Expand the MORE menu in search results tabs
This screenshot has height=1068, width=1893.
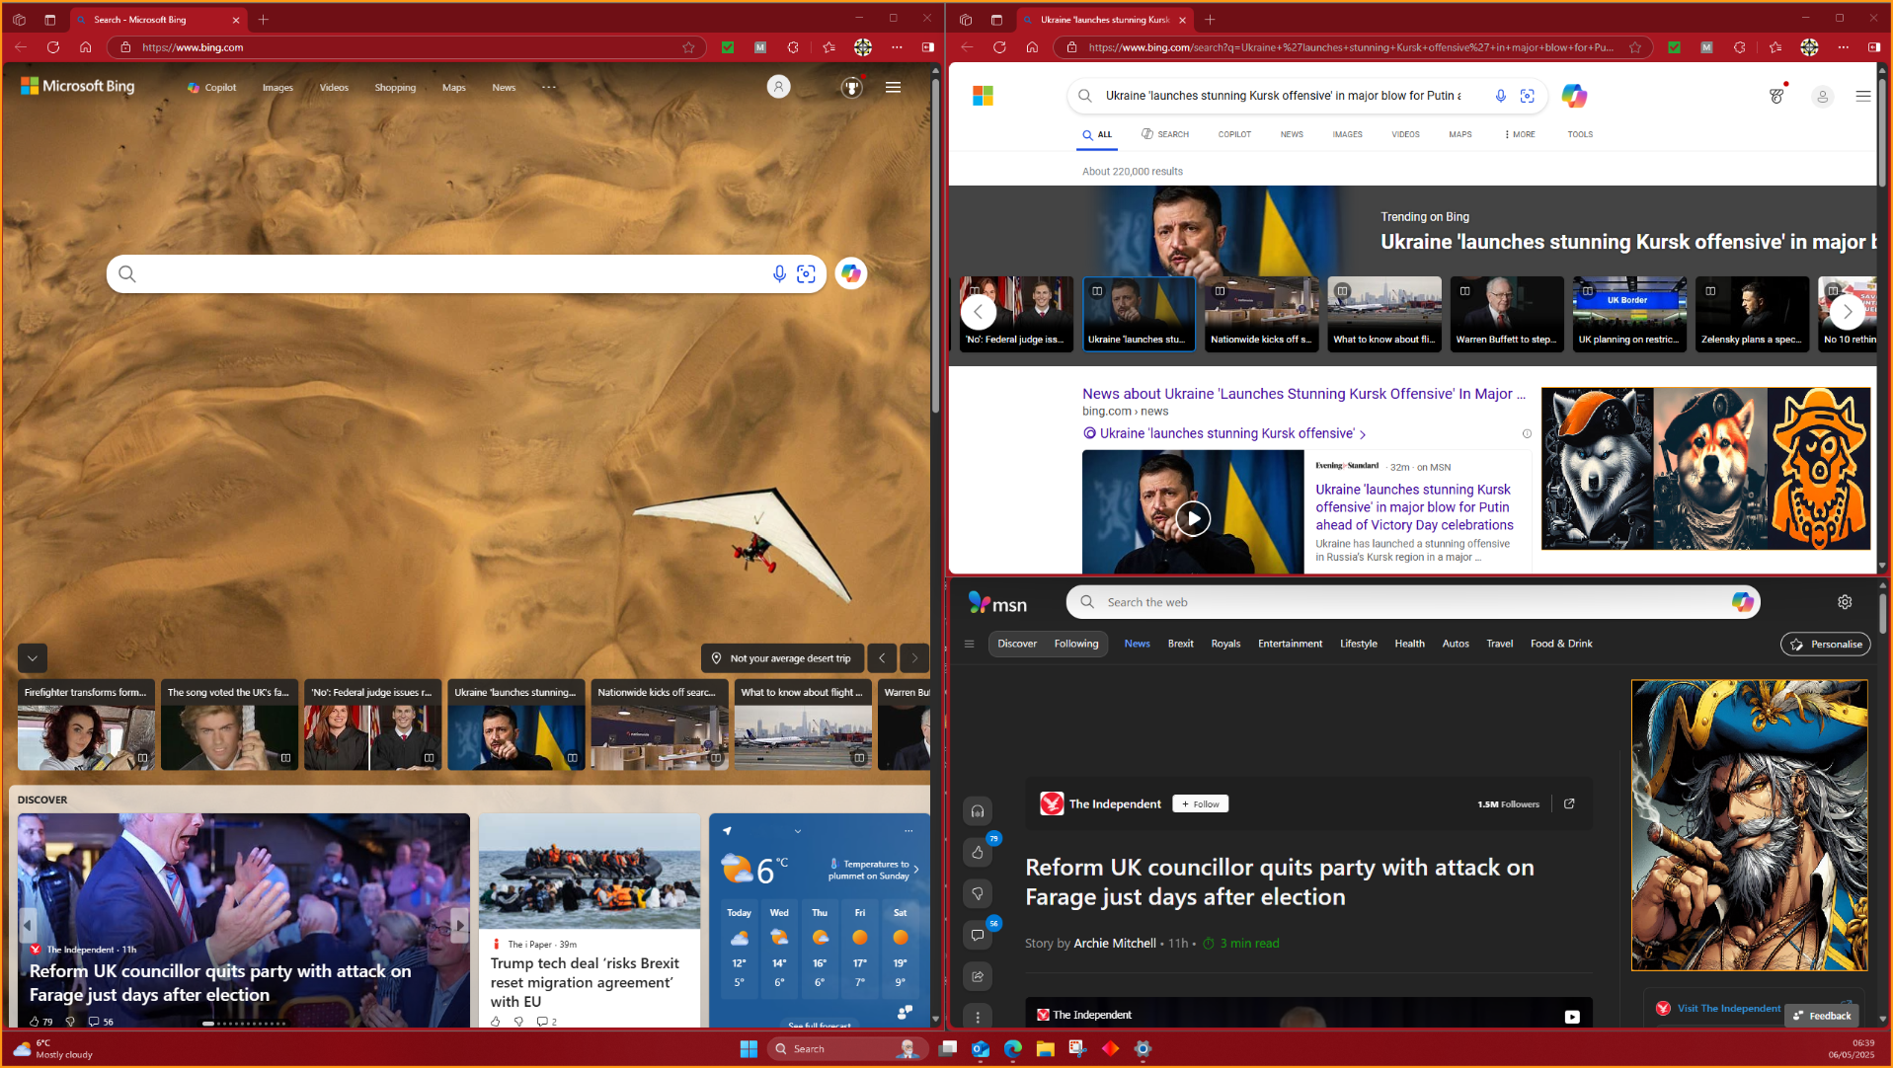pos(1520,134)
